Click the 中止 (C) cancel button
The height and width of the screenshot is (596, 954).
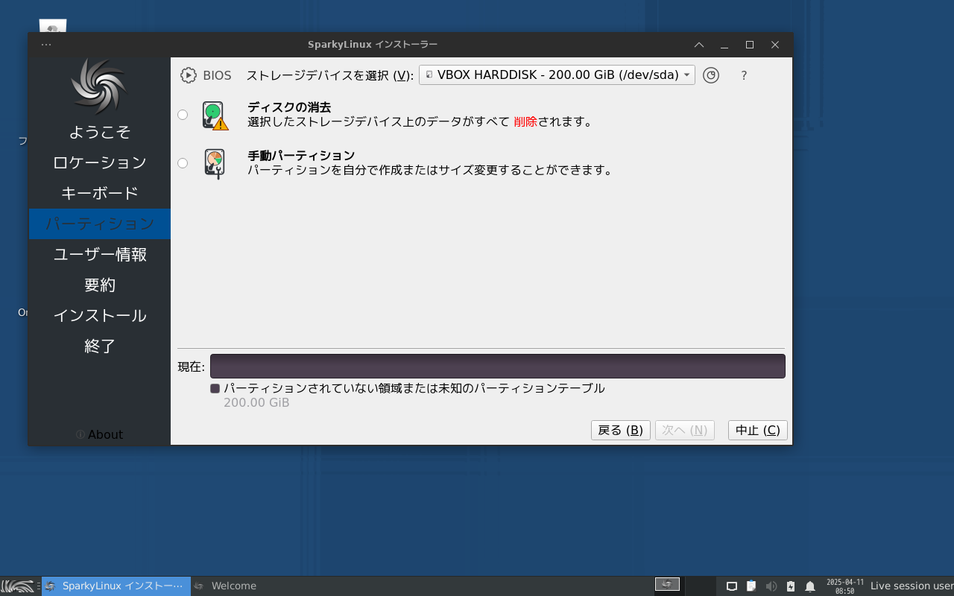pos(758,431)
